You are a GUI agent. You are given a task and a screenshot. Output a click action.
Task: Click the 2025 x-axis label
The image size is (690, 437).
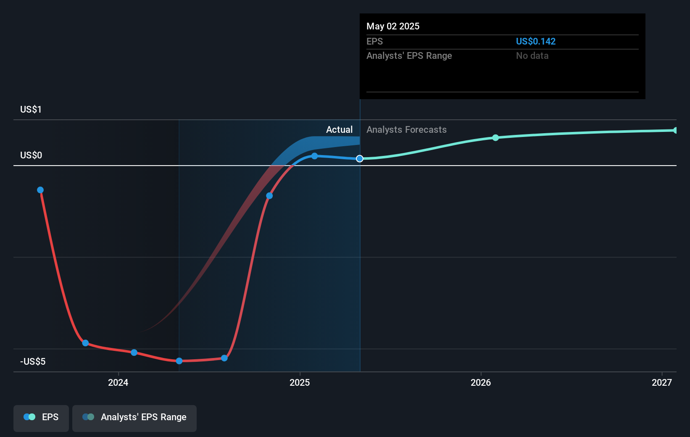(300, 382)
